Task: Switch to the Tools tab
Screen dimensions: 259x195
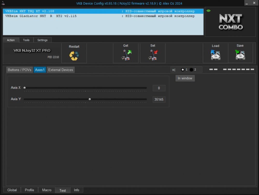Action: tap(26, 40)
